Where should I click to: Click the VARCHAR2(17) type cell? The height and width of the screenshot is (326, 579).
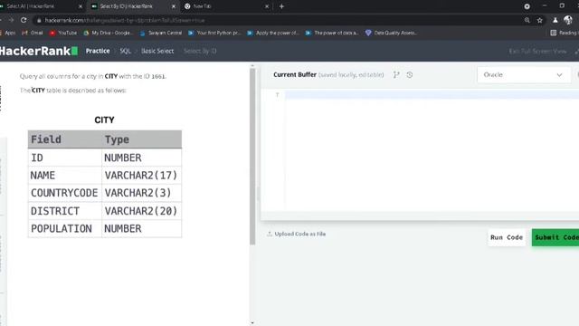point(141,175)
